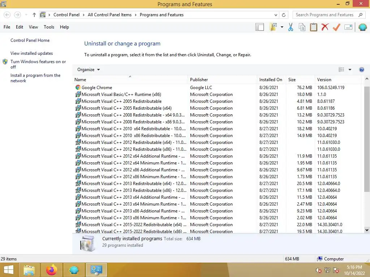
Task: Open Turn Windows features on or off
Action: click(x=38, y=64)
